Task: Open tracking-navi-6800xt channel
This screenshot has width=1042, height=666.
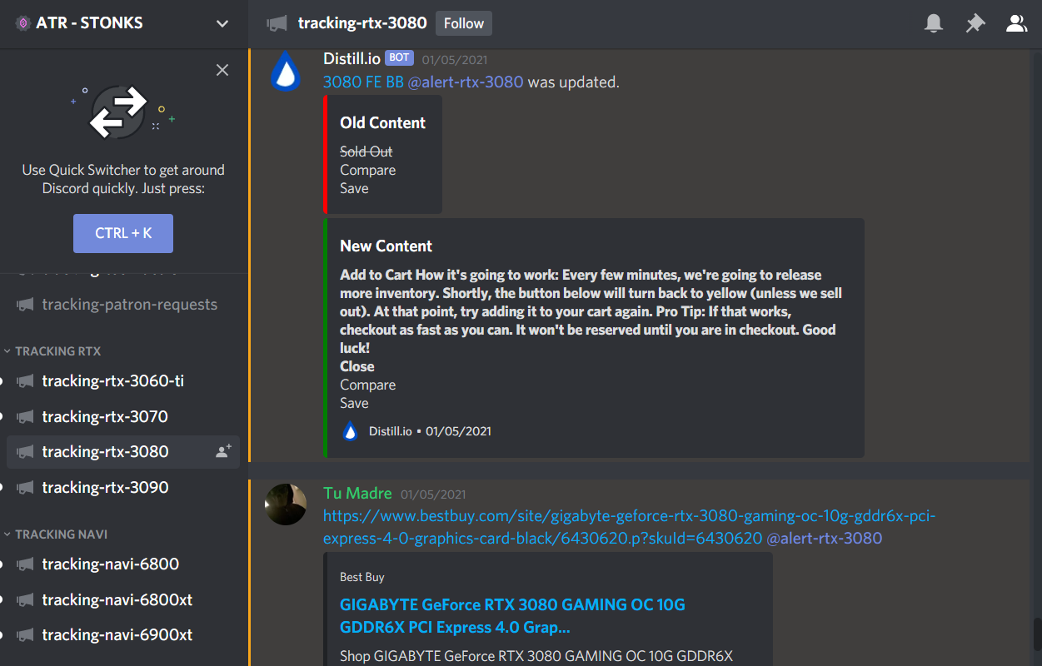Action: [x=123, y=599]
